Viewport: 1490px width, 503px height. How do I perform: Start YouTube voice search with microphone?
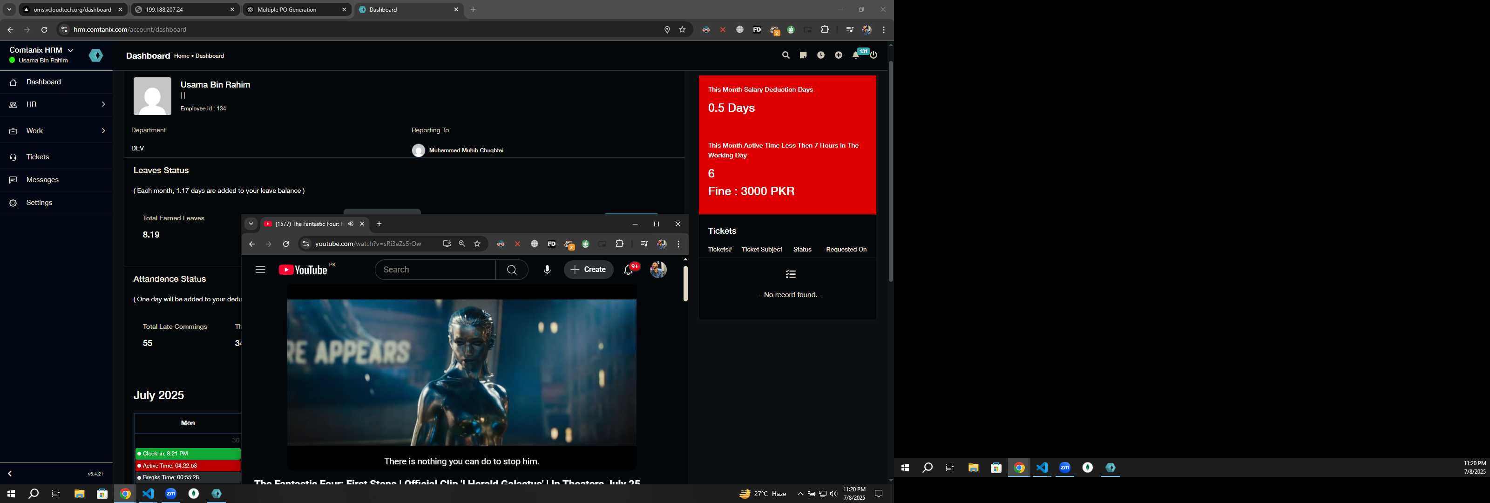pos(547,270)
